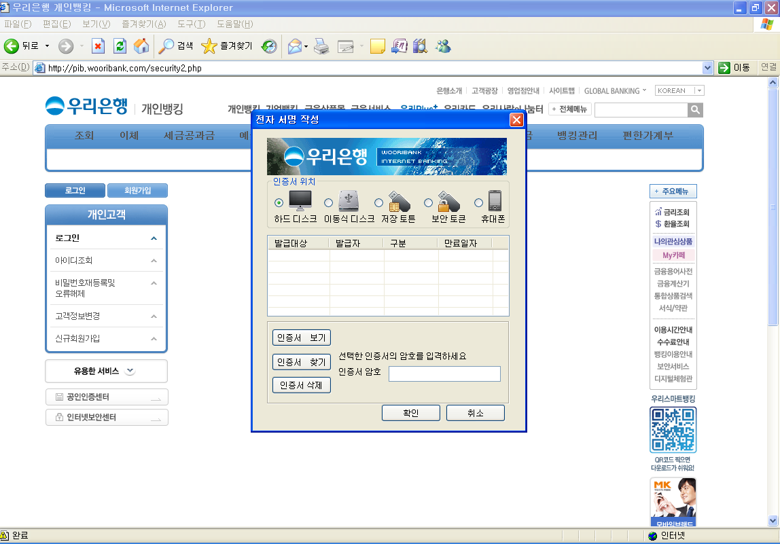Open 즐겨찾기 favorites star icon
Viewport: 780px width, 544px height.
[209, 46]
